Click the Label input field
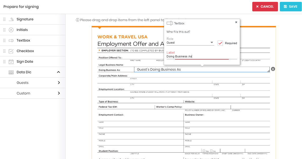The width and height of the screenshot is (302, 159). pyautogui.click(x=202, y=56)
